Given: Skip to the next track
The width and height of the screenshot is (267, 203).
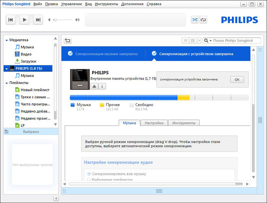Looking at the screenshot, I should pos(38,20).
